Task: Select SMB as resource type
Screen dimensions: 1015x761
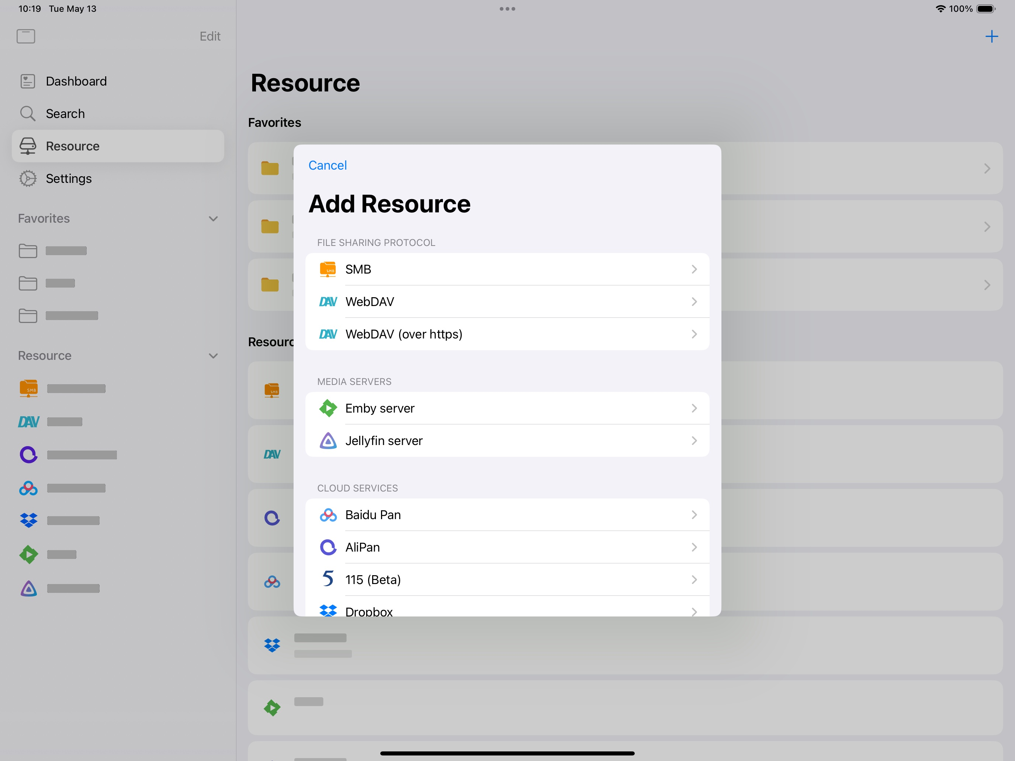Action: tap(507, 269)
